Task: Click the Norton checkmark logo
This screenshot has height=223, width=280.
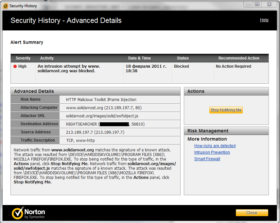Action: (x=18, y=213)
